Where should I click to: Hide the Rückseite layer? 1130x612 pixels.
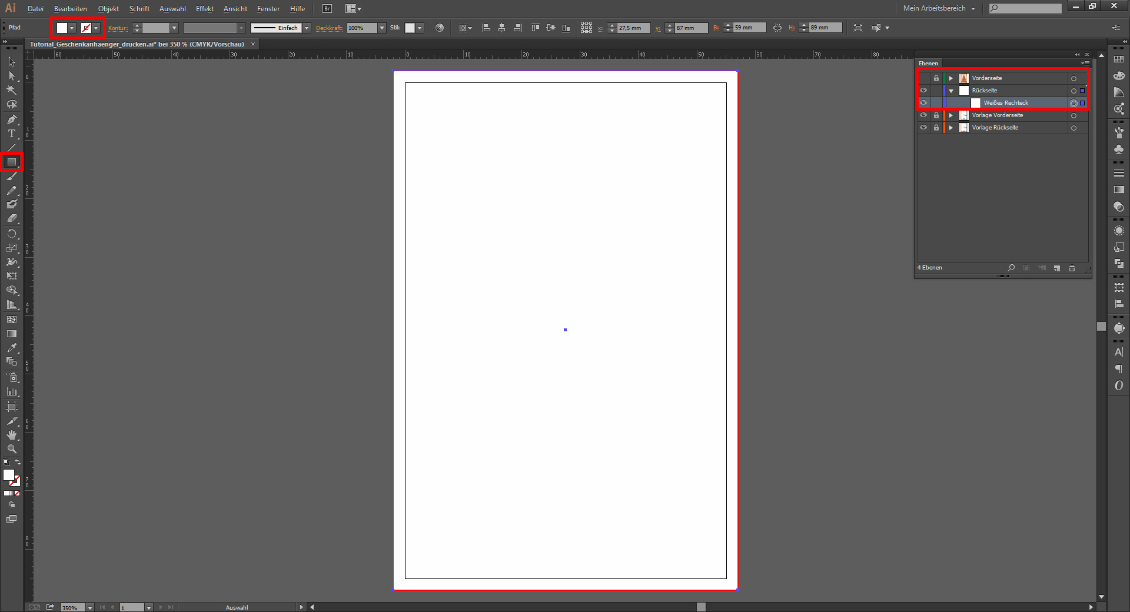coord(923,91)
